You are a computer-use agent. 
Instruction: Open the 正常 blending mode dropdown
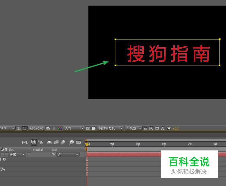[17, 155]
